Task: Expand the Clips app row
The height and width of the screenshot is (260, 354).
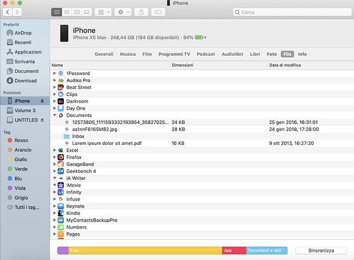Action: point(55,94)
